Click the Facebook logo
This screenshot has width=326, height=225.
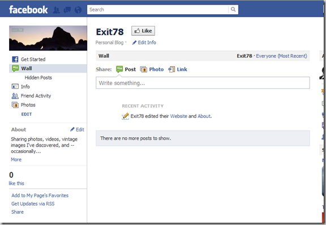point(28,10)
